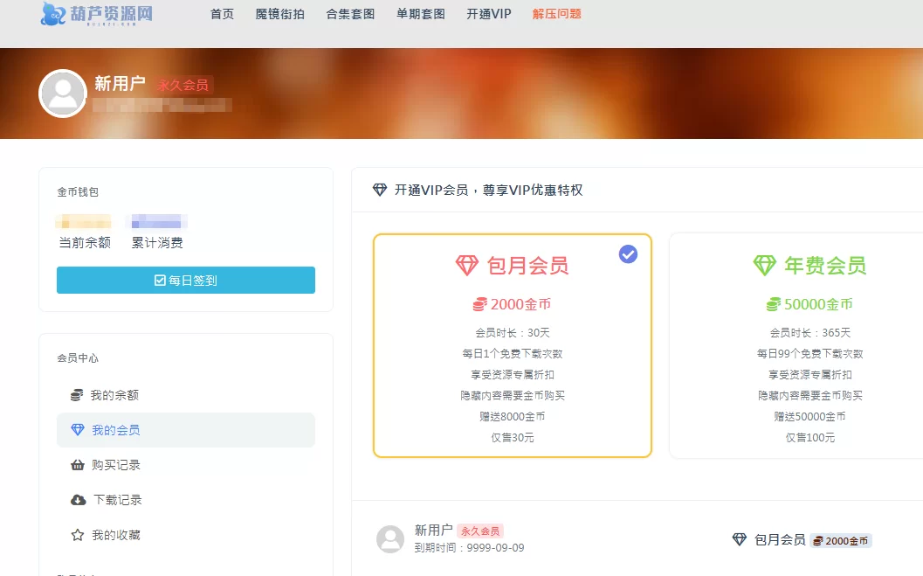Click the 赠送50000金币 line
Viewport: 923px width, 576px height.
point(810,416)
